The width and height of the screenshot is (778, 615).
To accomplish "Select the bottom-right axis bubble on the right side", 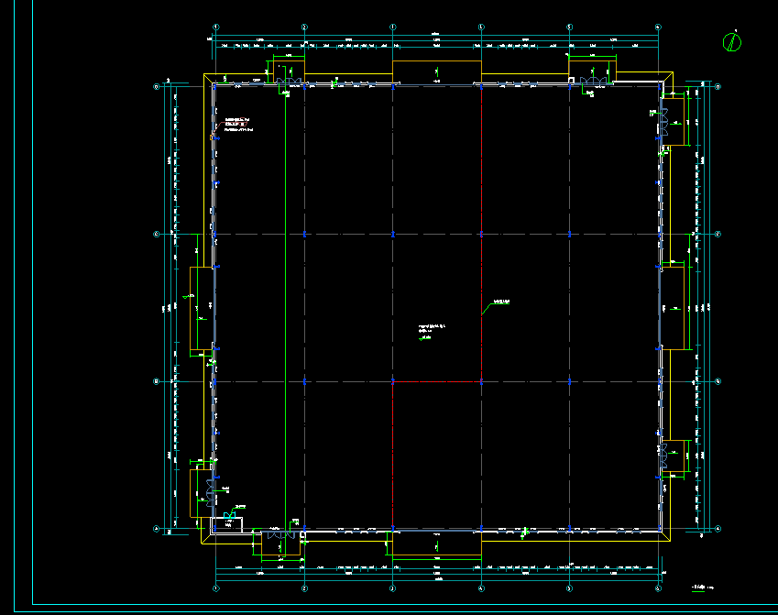I will click(718, 529).
